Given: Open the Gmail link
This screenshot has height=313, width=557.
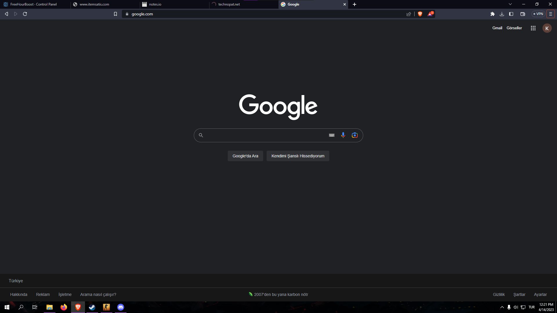Looking at the screenshot, I should pyautogui.click(x=497, y=28).
